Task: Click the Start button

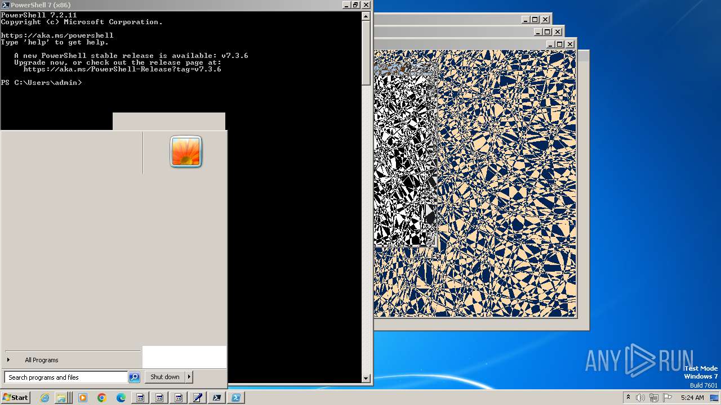Action: pyautogui.click(x=16, y=398)
